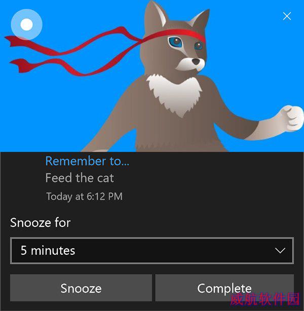
Task: Dismiss the reminder with the X icon
Action: [287, 16]
